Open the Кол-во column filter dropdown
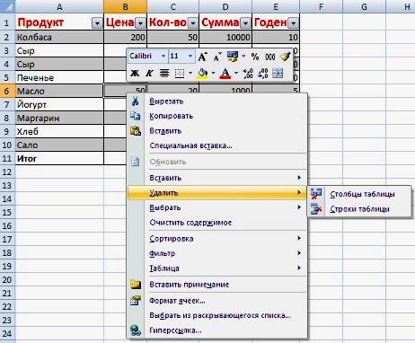The height and width of the screenshot is (343, 415). [x=193, y=22]
